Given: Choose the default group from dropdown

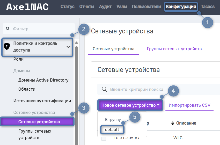Looking at the screenshot, I should [x=112, y=129].
